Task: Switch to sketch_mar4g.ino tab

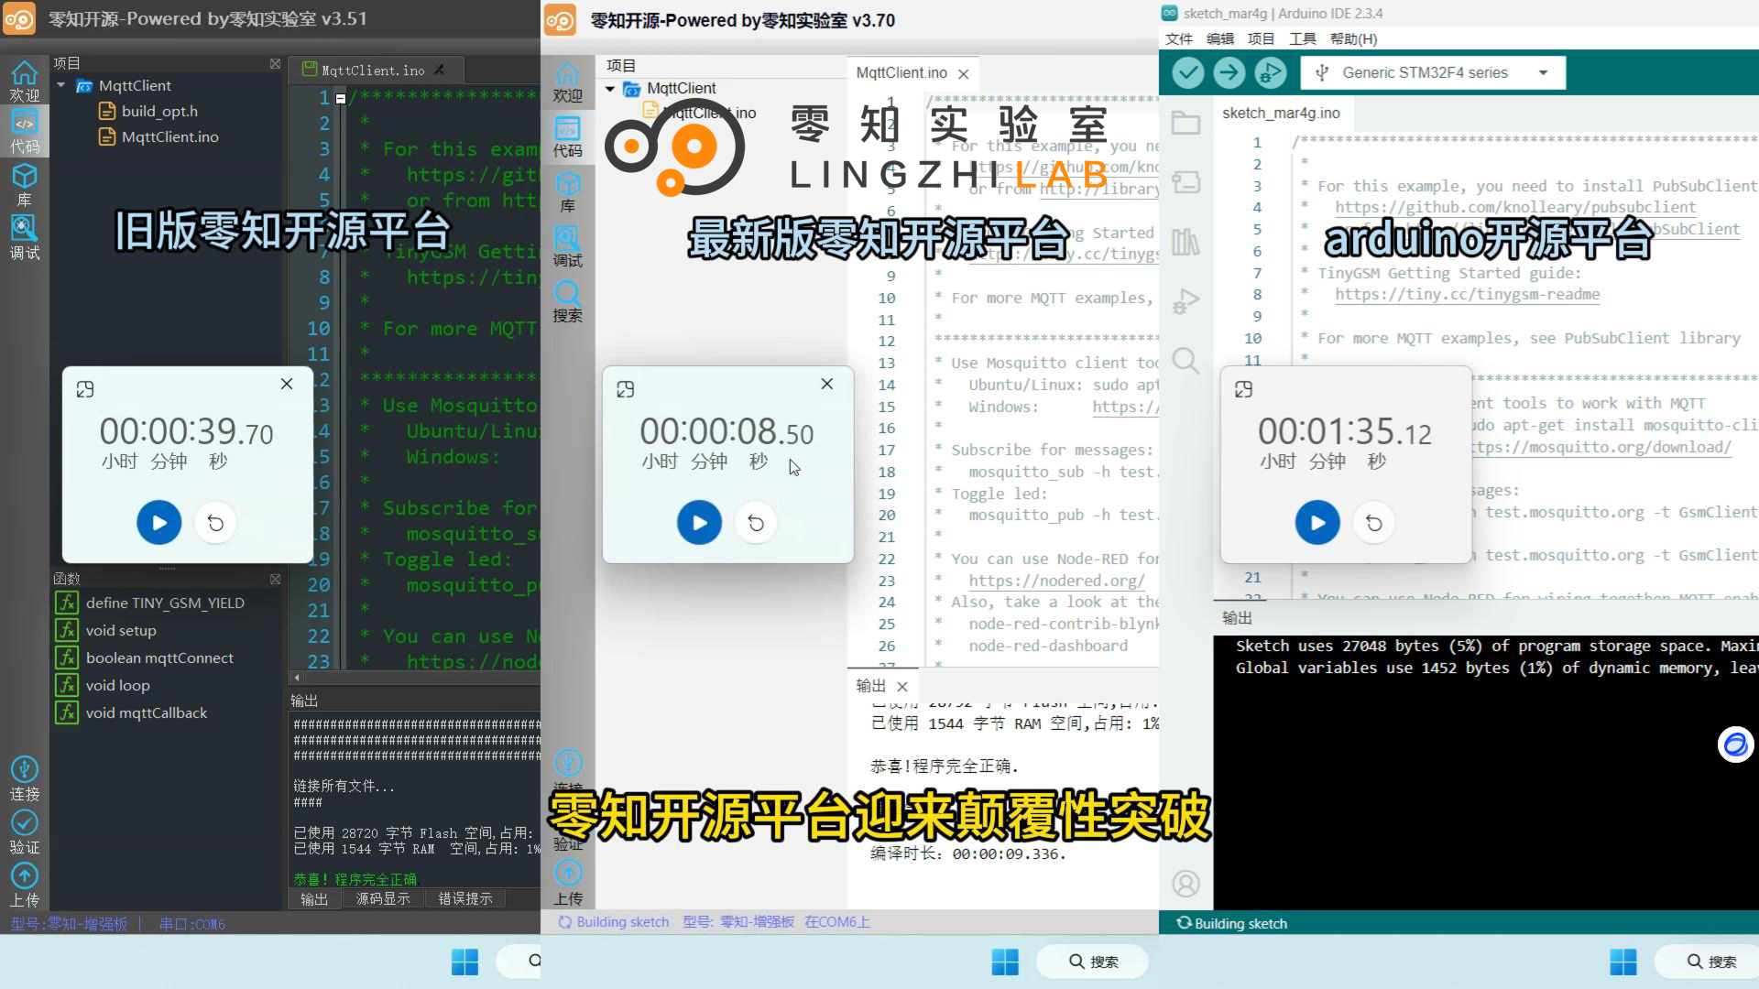Action: click(1281, 113)
